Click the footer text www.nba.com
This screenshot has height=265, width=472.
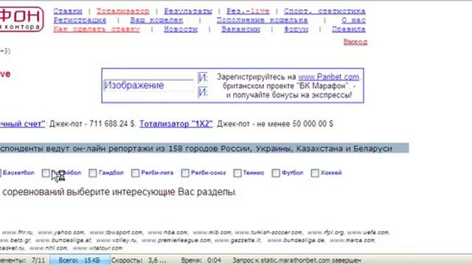[167, 233]
